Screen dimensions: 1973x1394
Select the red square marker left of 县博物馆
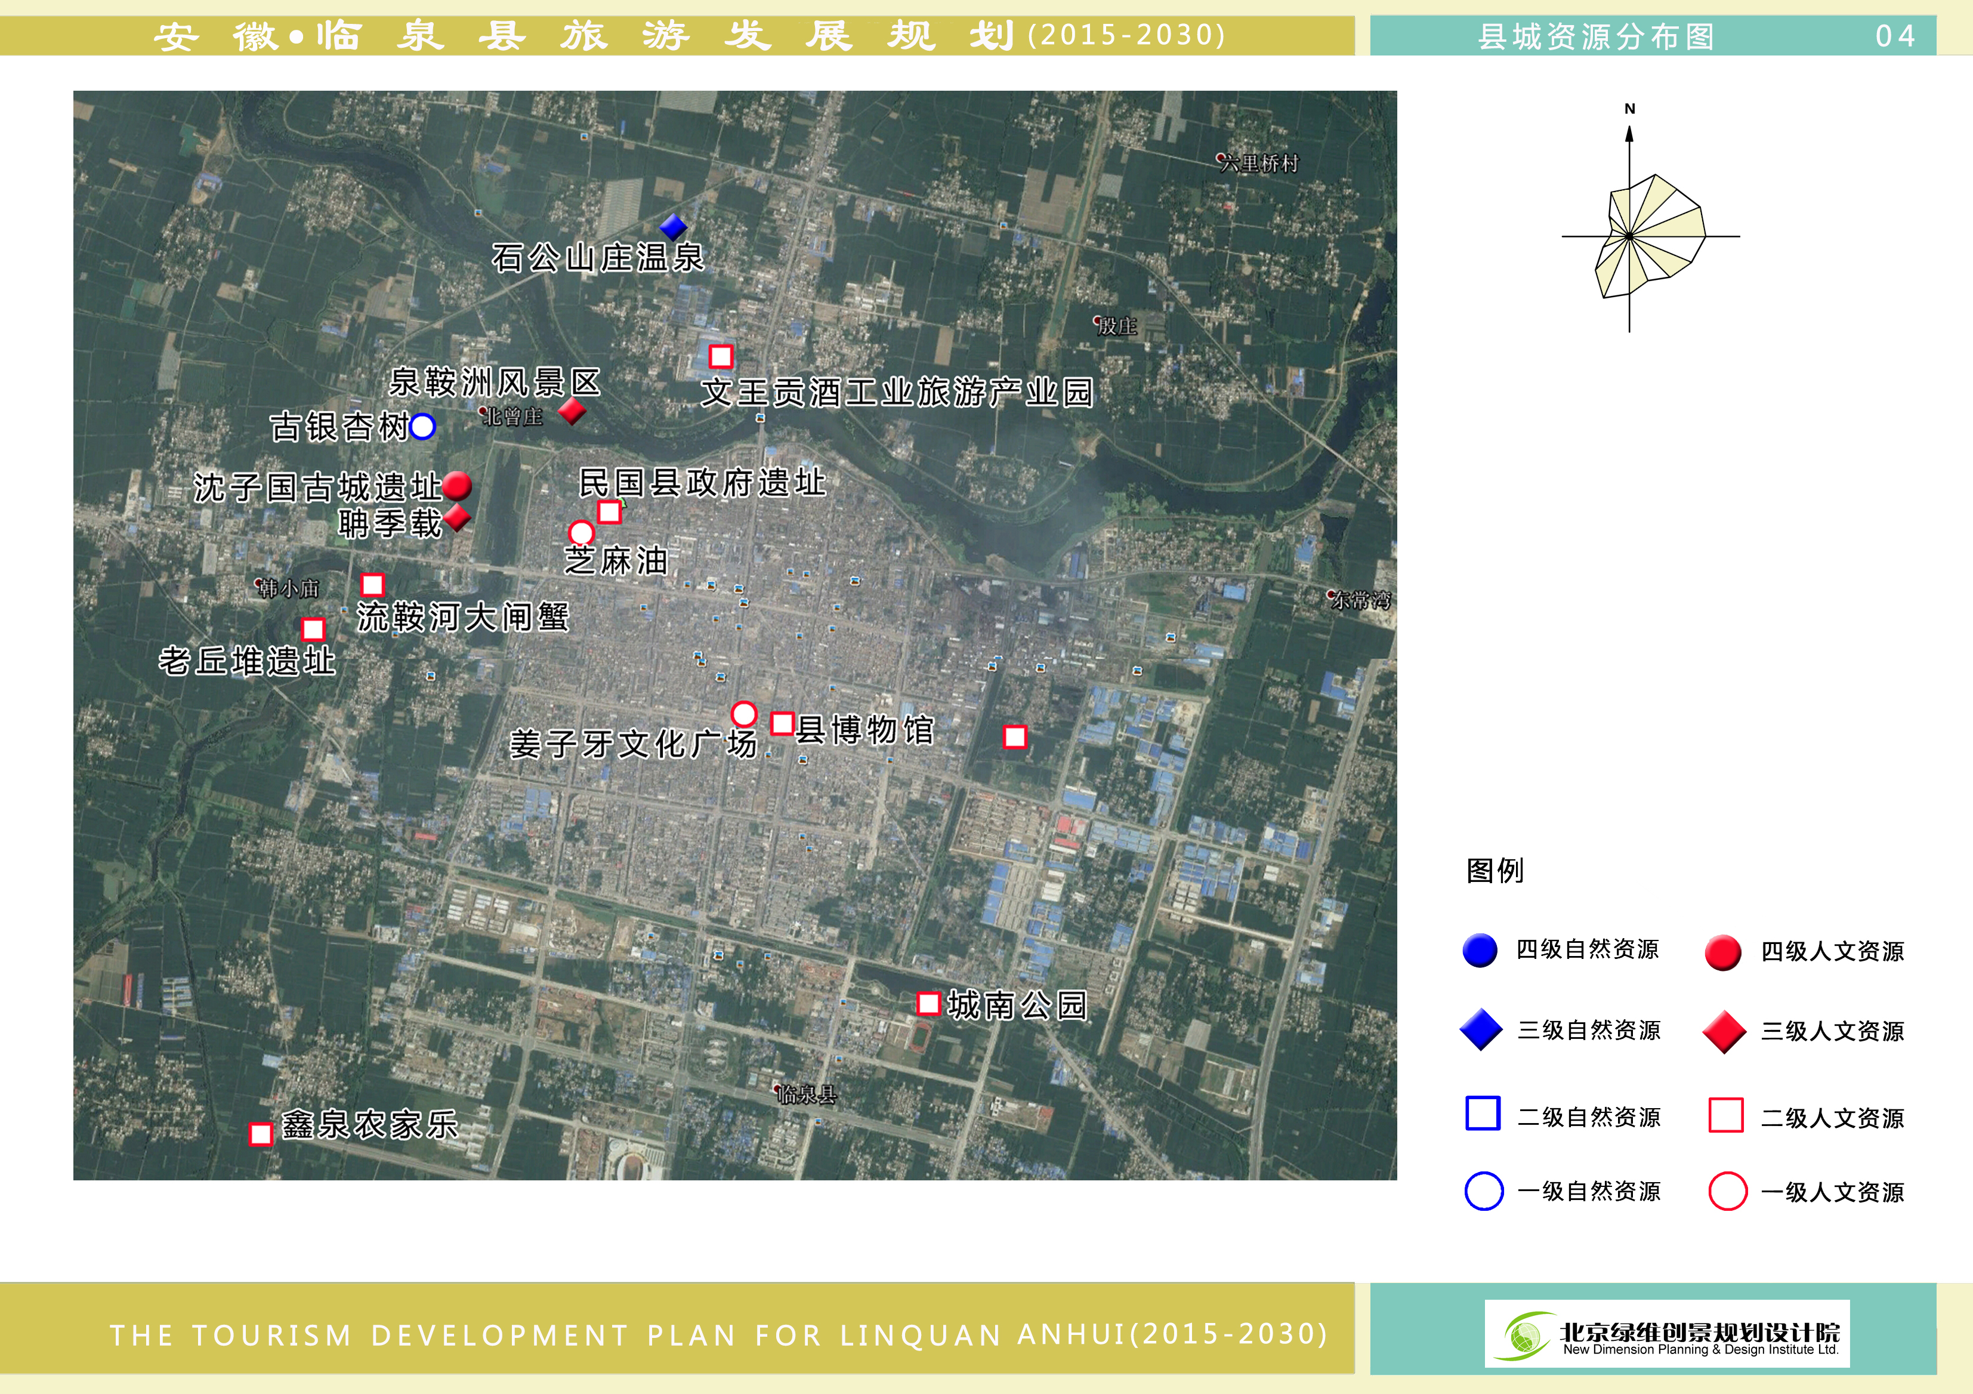tap(782, 723)
